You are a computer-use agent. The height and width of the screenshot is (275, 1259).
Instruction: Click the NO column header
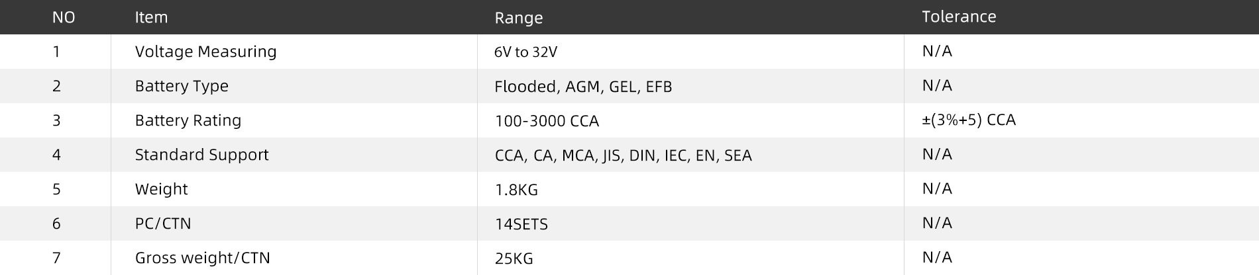coord(64,17)
